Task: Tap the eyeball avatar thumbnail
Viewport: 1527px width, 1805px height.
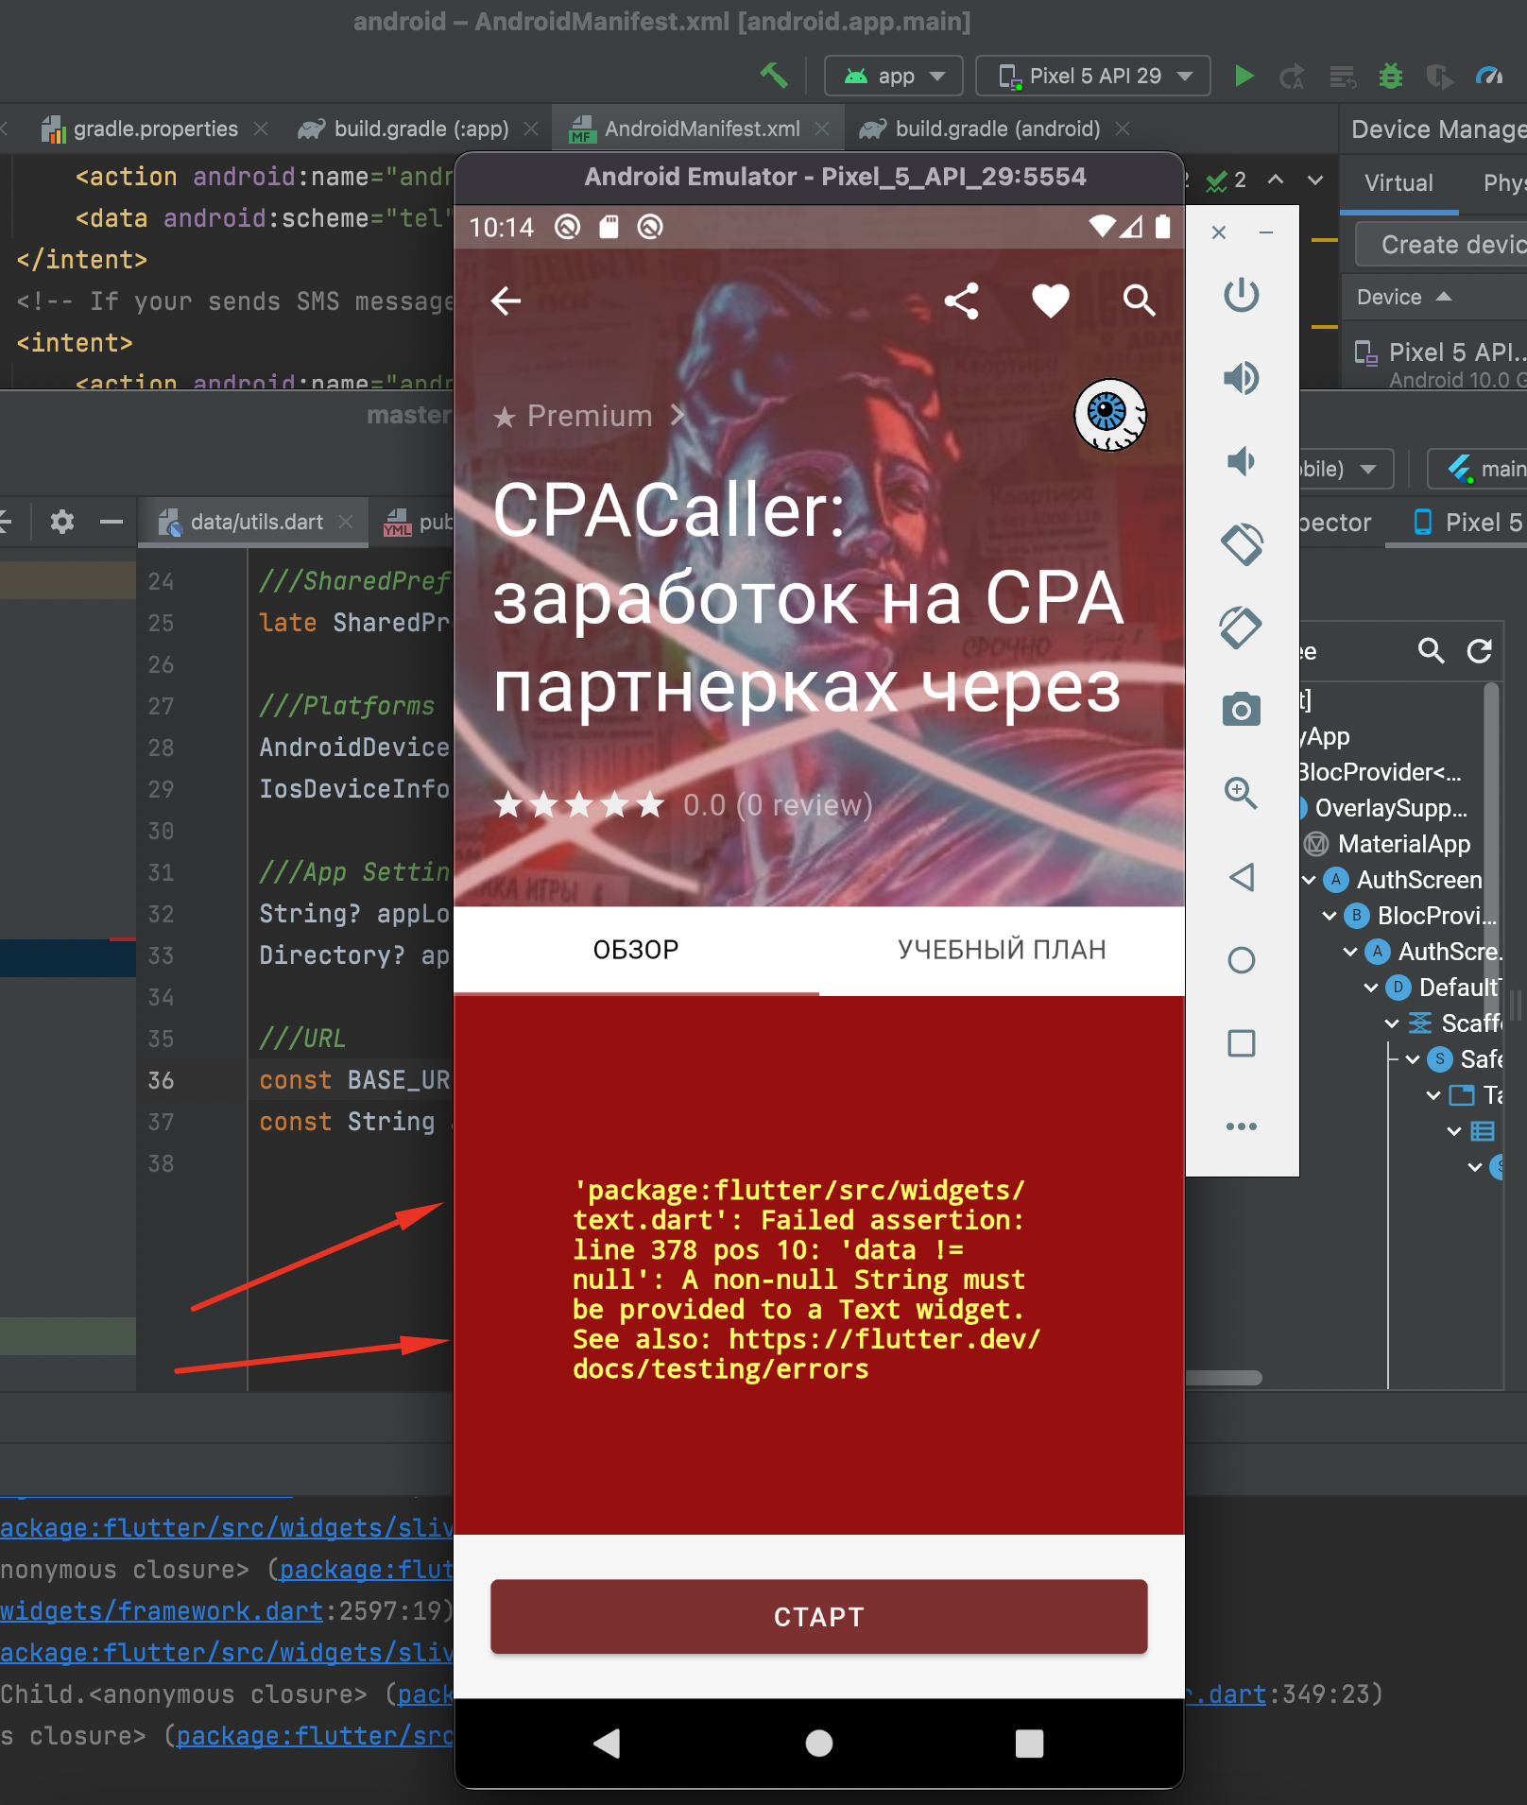Action: 1110,415
